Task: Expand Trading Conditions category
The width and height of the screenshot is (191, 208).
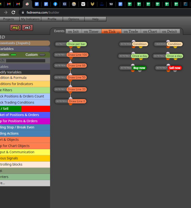Action: click(x=25, y=102)
